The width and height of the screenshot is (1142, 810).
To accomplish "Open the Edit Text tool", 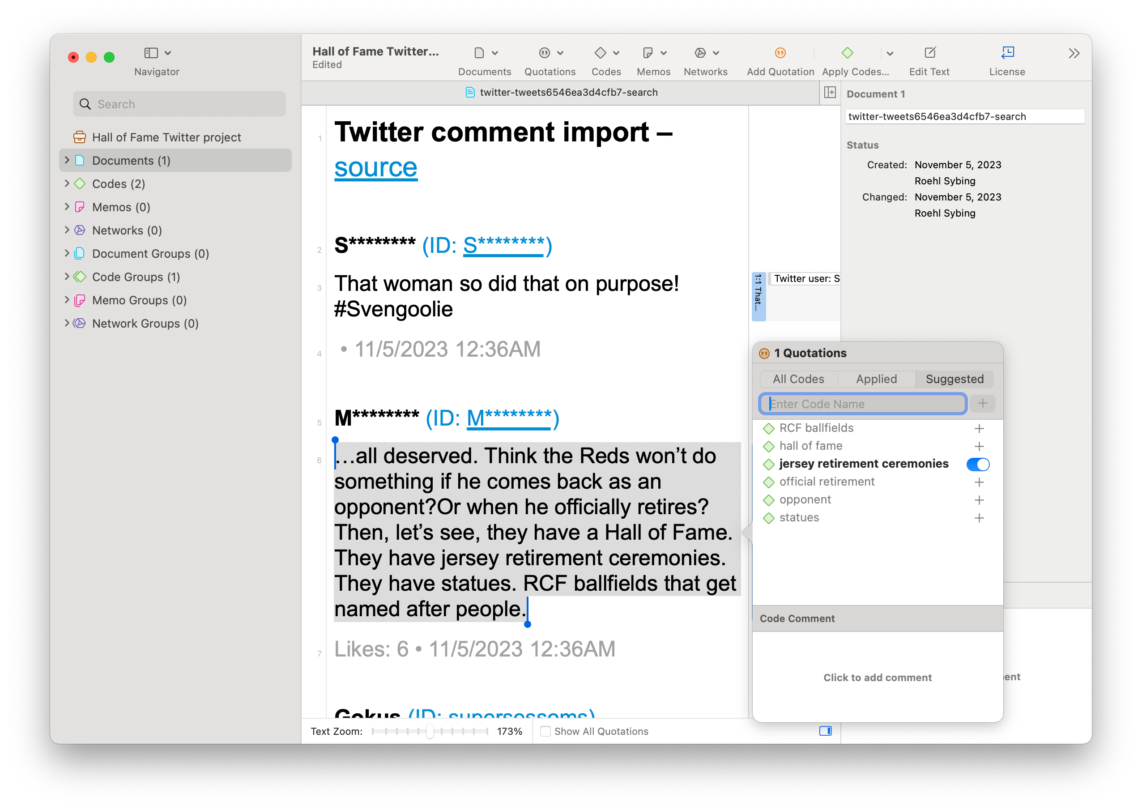I will point(929,52).
